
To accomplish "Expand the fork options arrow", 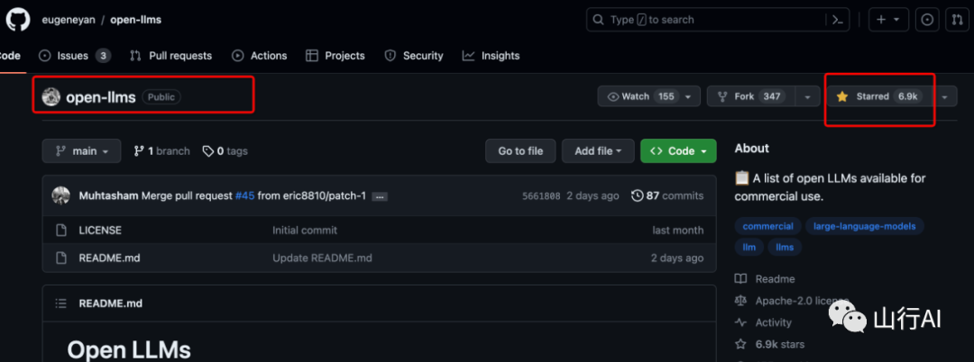I will pyautogui.click(x=807, y=96).
